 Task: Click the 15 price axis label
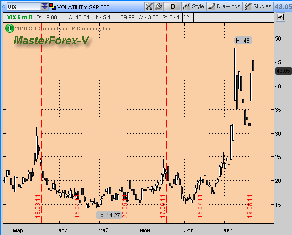(278, 205)
